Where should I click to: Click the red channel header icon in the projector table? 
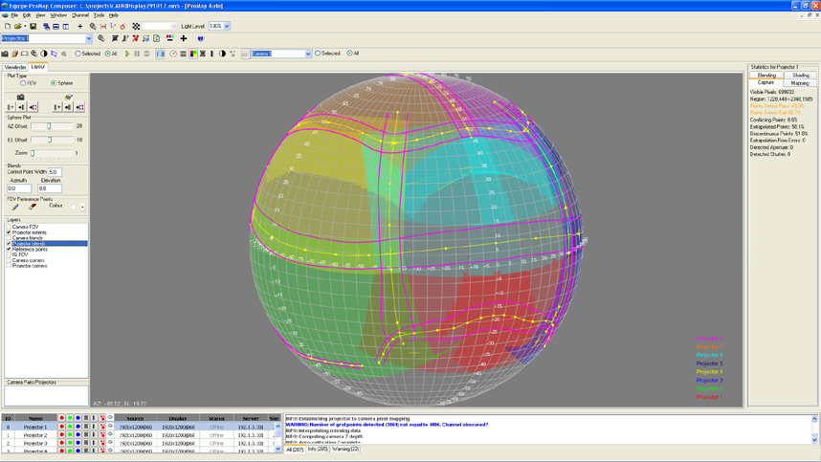pyautogui.click(x=62, y=418)
